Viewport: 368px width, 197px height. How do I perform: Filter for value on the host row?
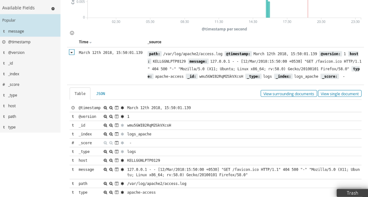[105, 160]
